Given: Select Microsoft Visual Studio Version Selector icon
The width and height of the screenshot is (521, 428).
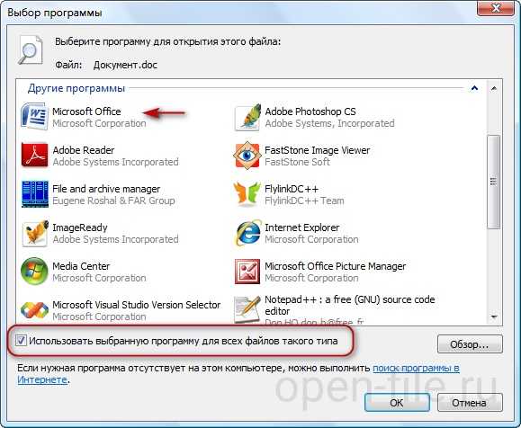Looking at the screenshot, I should click(x=34, y=310).
